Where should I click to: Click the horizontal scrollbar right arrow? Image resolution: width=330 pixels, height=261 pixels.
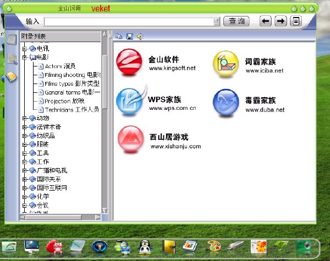click(x=98, y=217)
